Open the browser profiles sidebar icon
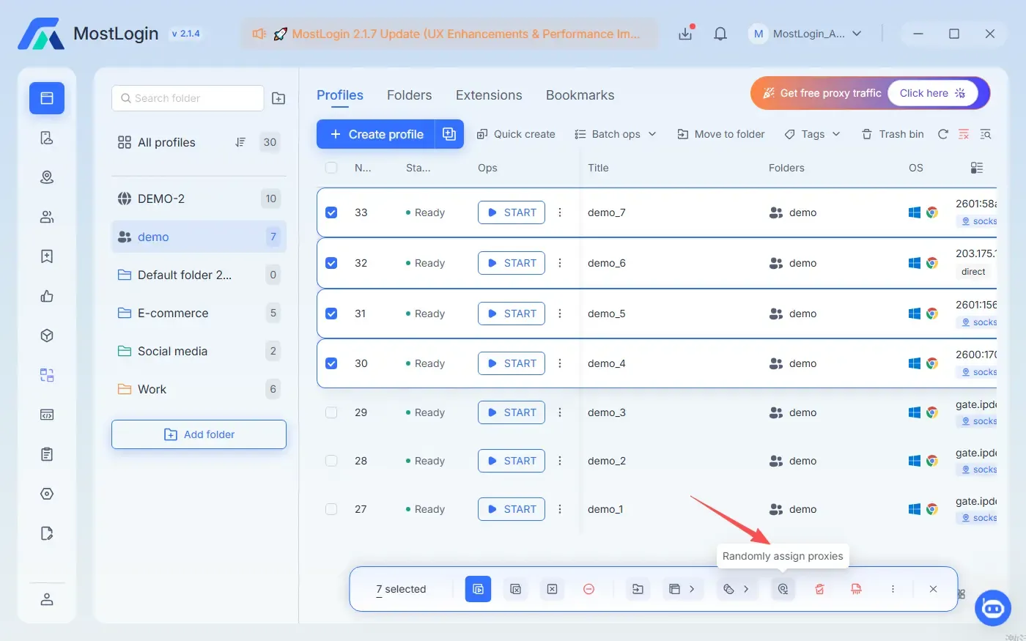Image resolution: width=1026 pixels, height=641 pixels. tap(47, 98)
